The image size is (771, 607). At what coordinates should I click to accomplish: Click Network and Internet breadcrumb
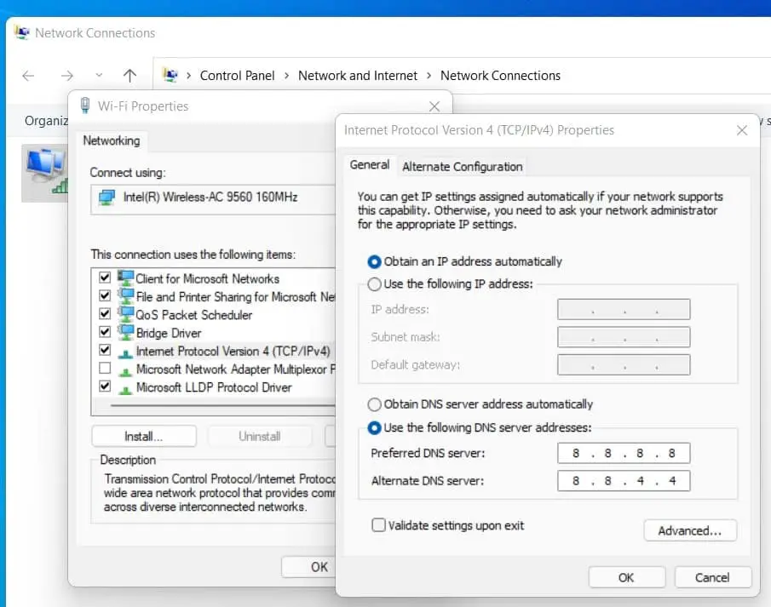[x=358, y=76]
